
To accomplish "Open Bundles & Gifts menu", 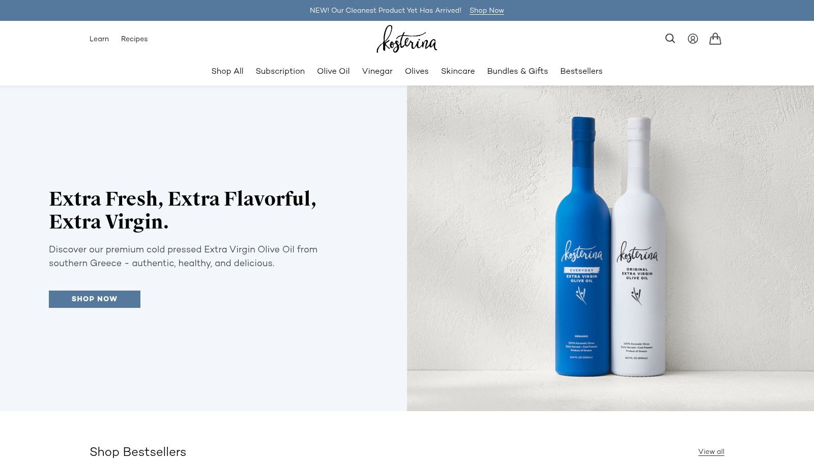I will [517, 71].
